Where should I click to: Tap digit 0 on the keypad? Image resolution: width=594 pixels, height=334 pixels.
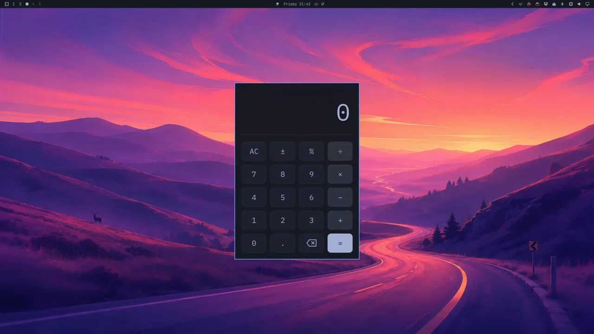click(x=254, y=243)
